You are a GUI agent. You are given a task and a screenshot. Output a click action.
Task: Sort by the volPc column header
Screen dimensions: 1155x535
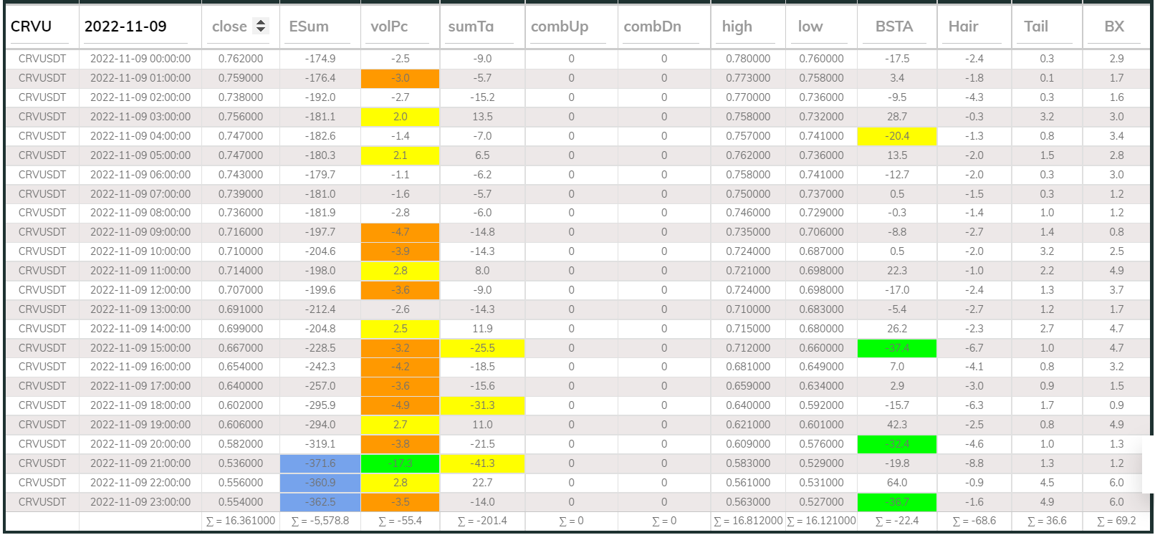pyautogui.click(x=389, y=26)
